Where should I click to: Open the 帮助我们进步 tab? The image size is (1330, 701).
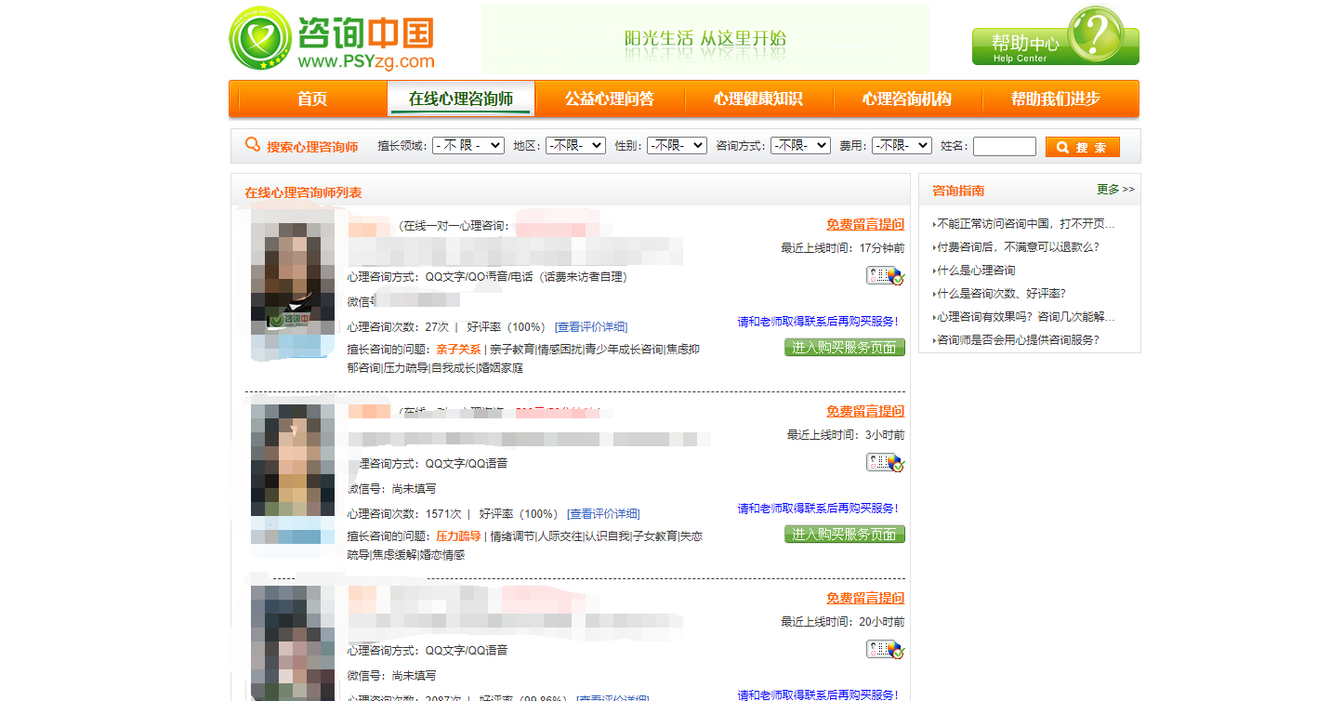click(1056, 99)
